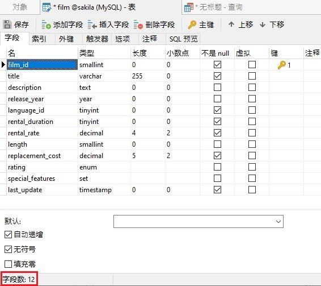
Task: Select the film_id field name cell
Action: pyautogui.click(x=42, y=65)
